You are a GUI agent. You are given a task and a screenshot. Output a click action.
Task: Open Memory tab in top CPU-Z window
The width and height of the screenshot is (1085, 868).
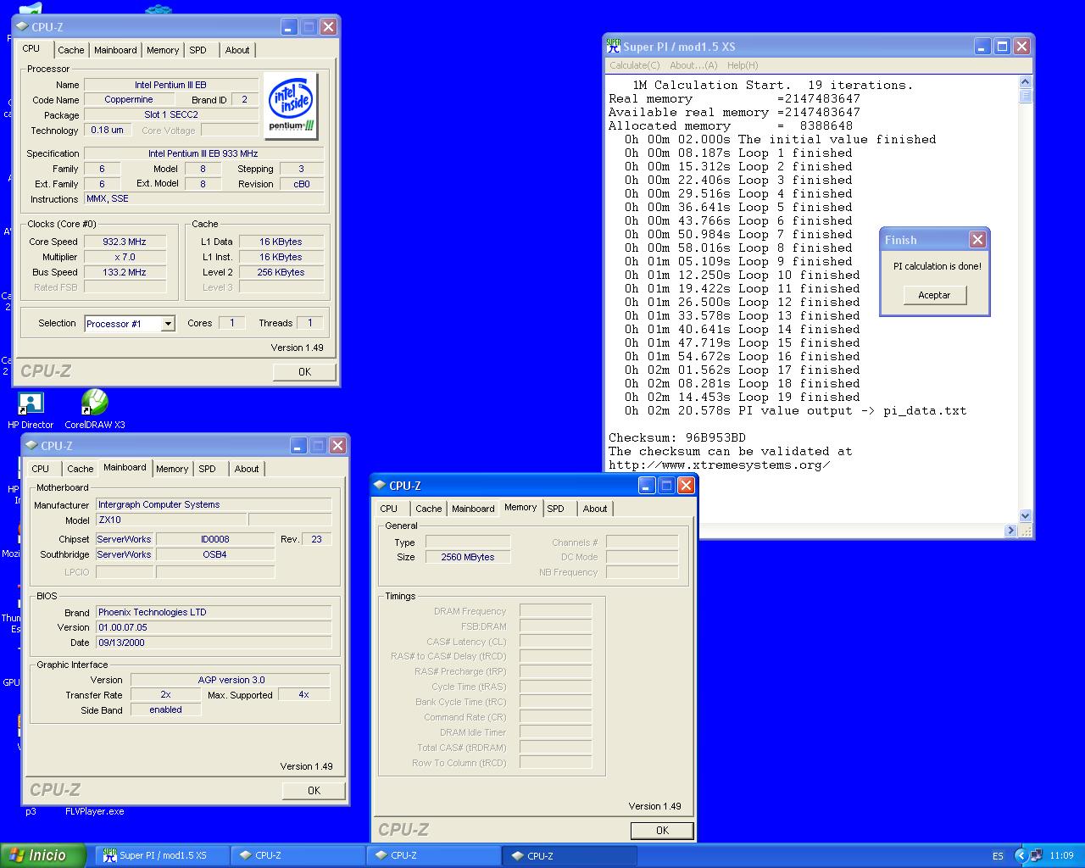[163, 50]
